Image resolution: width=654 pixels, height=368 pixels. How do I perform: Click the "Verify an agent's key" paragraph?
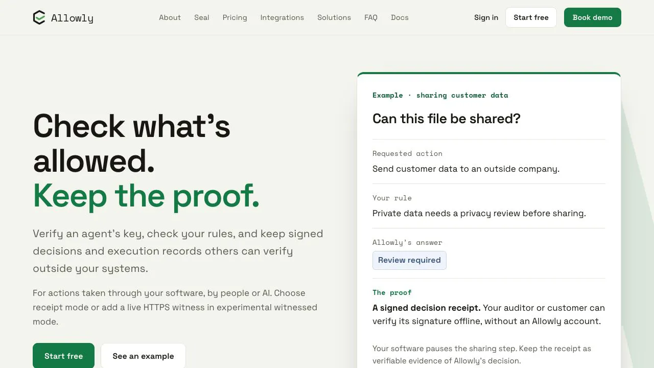pyautogui.click(x=178, y=251)
